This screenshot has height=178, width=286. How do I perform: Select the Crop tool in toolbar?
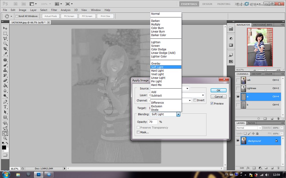[x=5, y=49]
